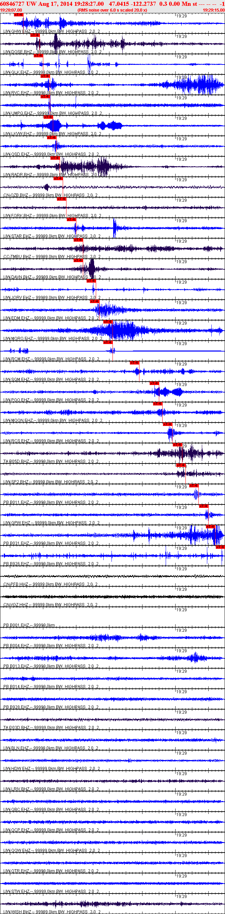Image resolution: width=225 pixels, height=914 pixels.
Task: Select the UW JORV EHZ station label
Action: [x=52, y=298]
